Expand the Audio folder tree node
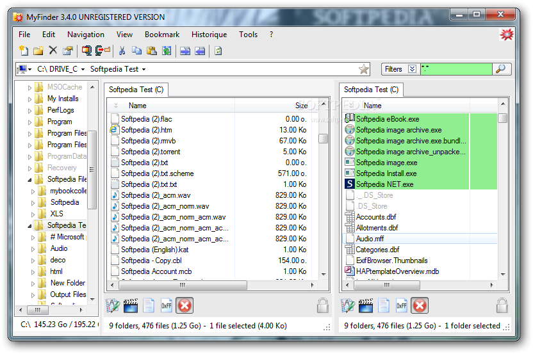Image resolution: width=533 pixels, height=354 pixels. point(33,249)
